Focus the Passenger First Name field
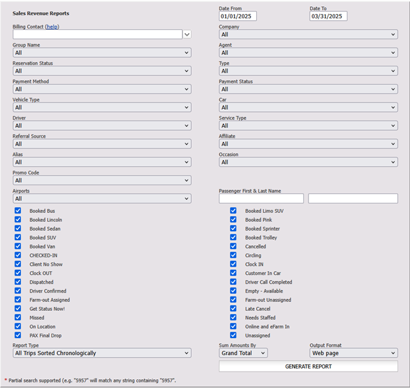410x388 pixels. 261,198
